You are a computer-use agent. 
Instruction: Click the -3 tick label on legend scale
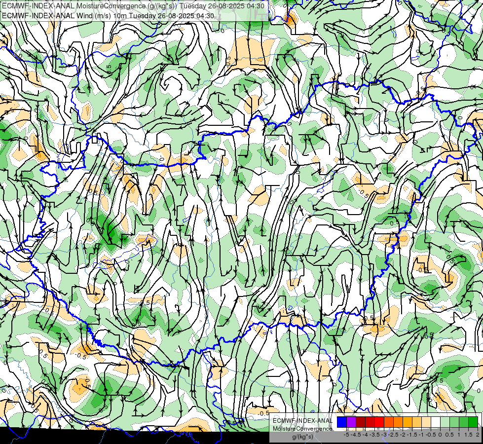[x=384, y=435]
